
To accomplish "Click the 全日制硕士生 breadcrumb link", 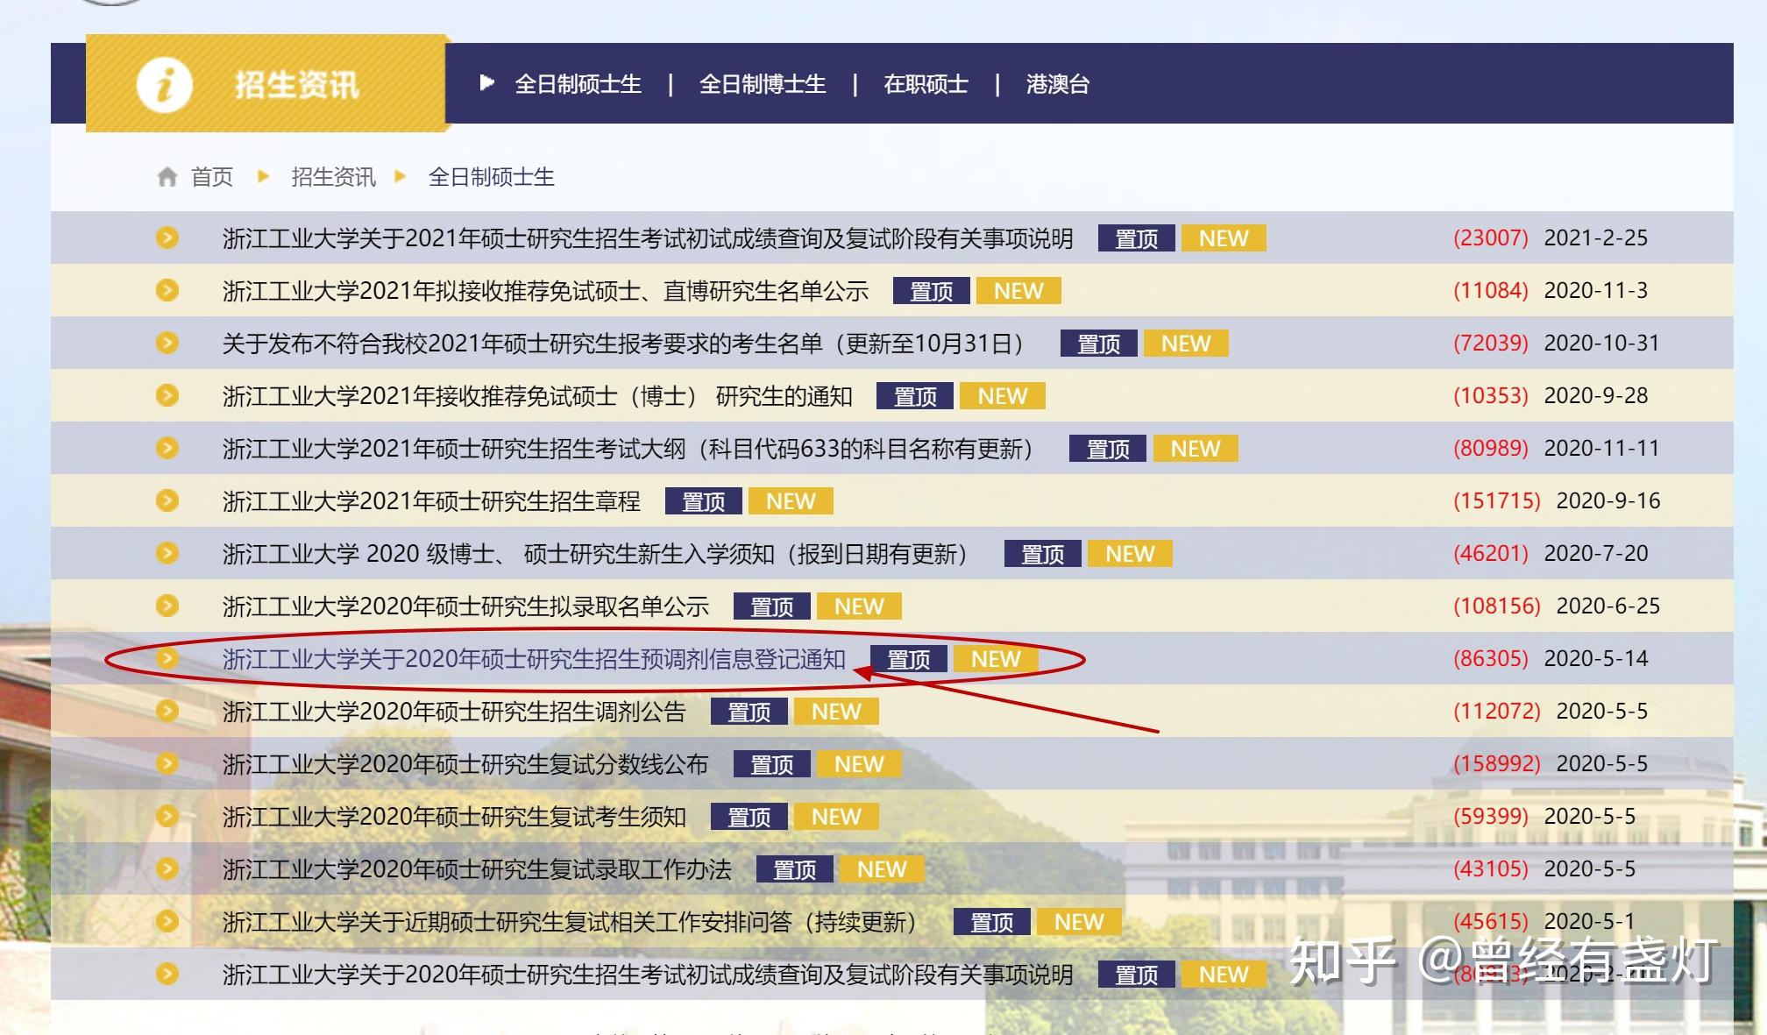I will (491, 177).
